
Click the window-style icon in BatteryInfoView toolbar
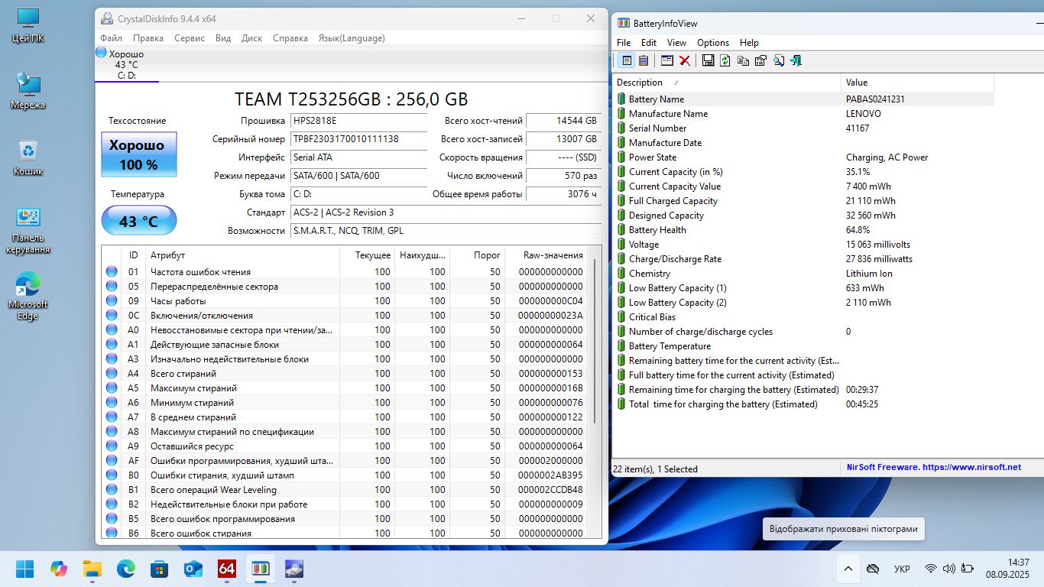point(667,60)
